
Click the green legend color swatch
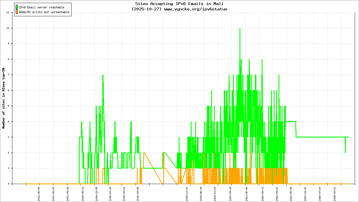point(17,7)
